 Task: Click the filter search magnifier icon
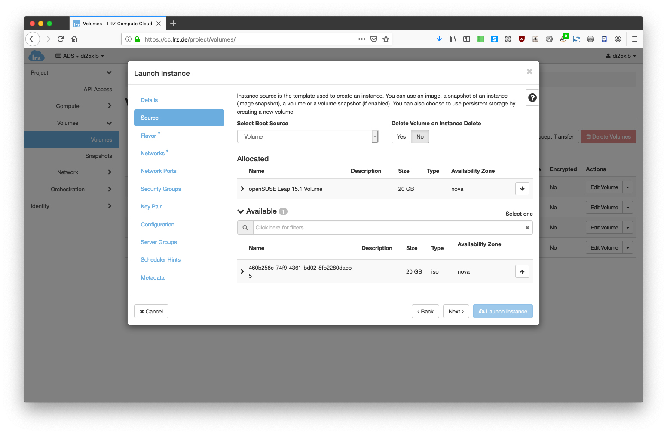pyautogui.click(x=245, y=228)
